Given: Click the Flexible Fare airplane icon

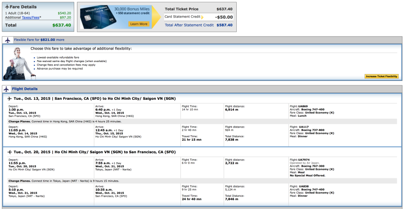Looking at the screenshot, I should (8, 40).
